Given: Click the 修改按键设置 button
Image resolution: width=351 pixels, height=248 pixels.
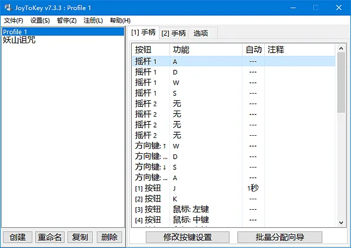Looking at the screenshot, I should point(188,237).
